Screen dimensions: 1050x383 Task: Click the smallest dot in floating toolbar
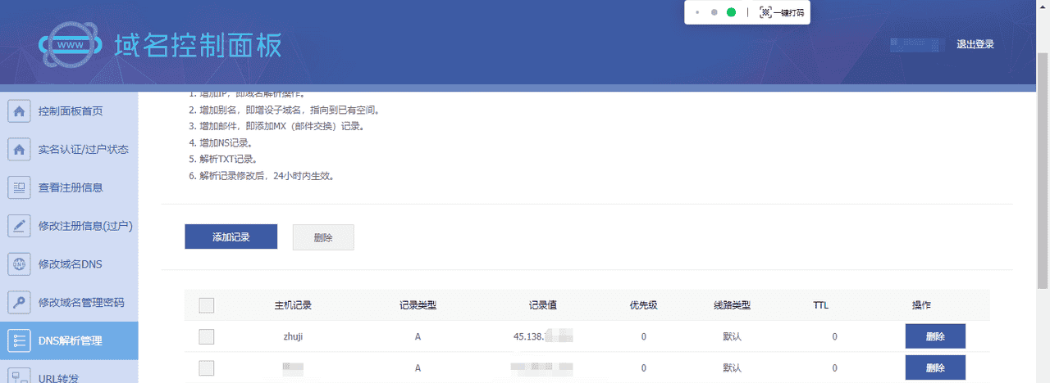click(x=697, y=12)
